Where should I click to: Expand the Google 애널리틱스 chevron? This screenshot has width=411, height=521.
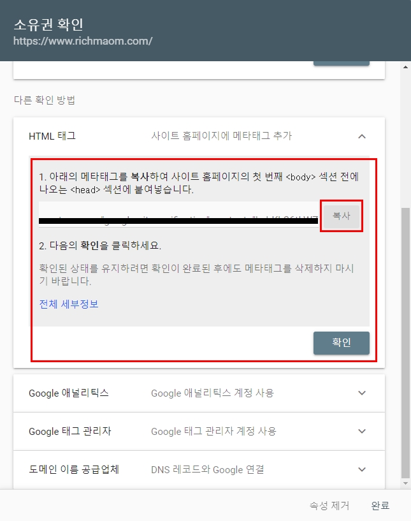362,393
